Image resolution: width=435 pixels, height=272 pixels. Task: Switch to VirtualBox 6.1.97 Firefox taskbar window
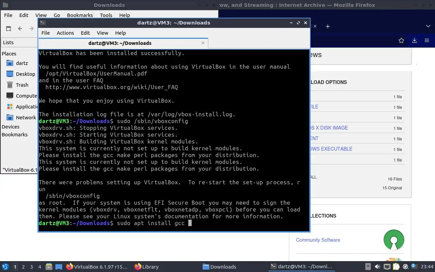click(97, 267)
